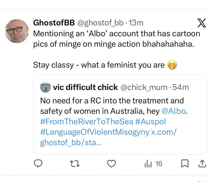Open vic difficult chick avatar
212x182 pixels.
click(46, 87)
